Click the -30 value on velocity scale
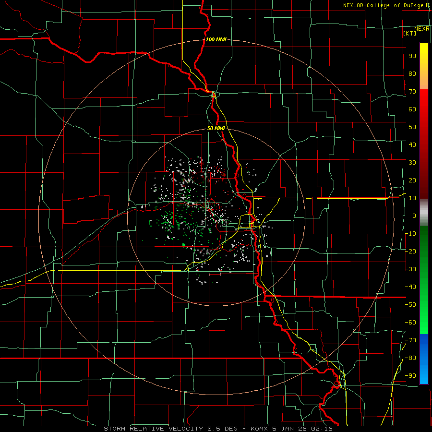The image size is (432, 432). [410, 269]
